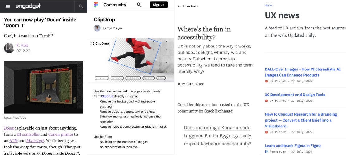The width and height of the screenshot is (347, 155).
Task: Click the Remove Background pill in preview
Action: 102,78
